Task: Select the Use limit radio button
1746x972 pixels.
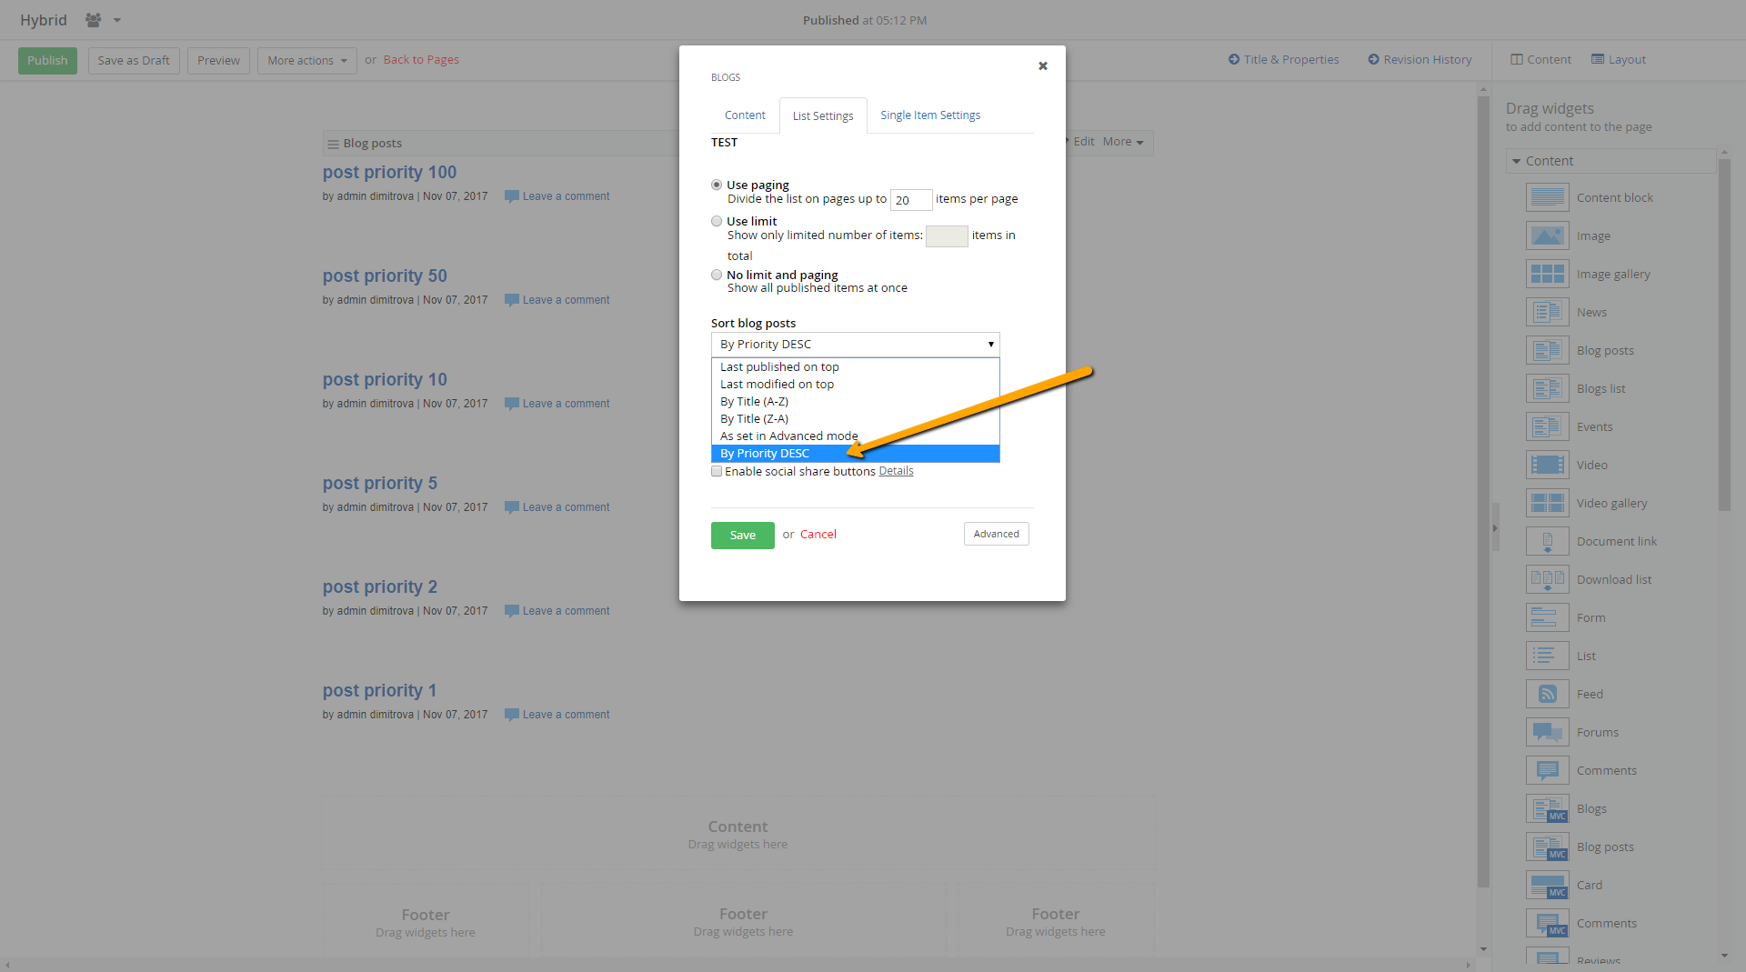Action: 717,221
